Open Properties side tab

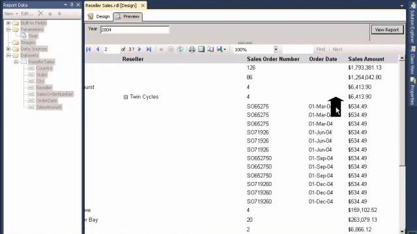[412, 91]
